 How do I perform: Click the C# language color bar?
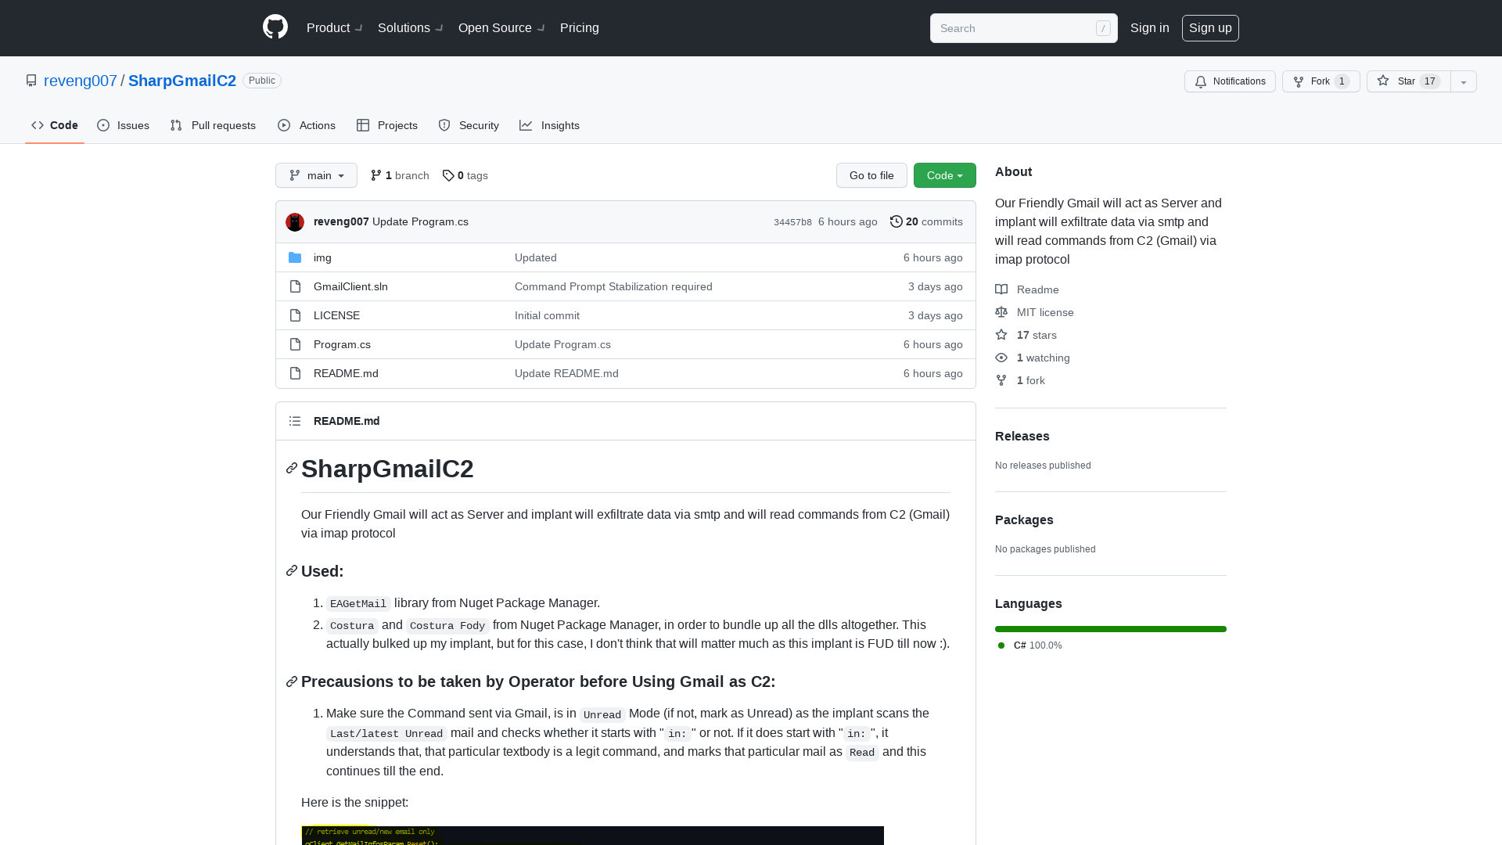1110,629
